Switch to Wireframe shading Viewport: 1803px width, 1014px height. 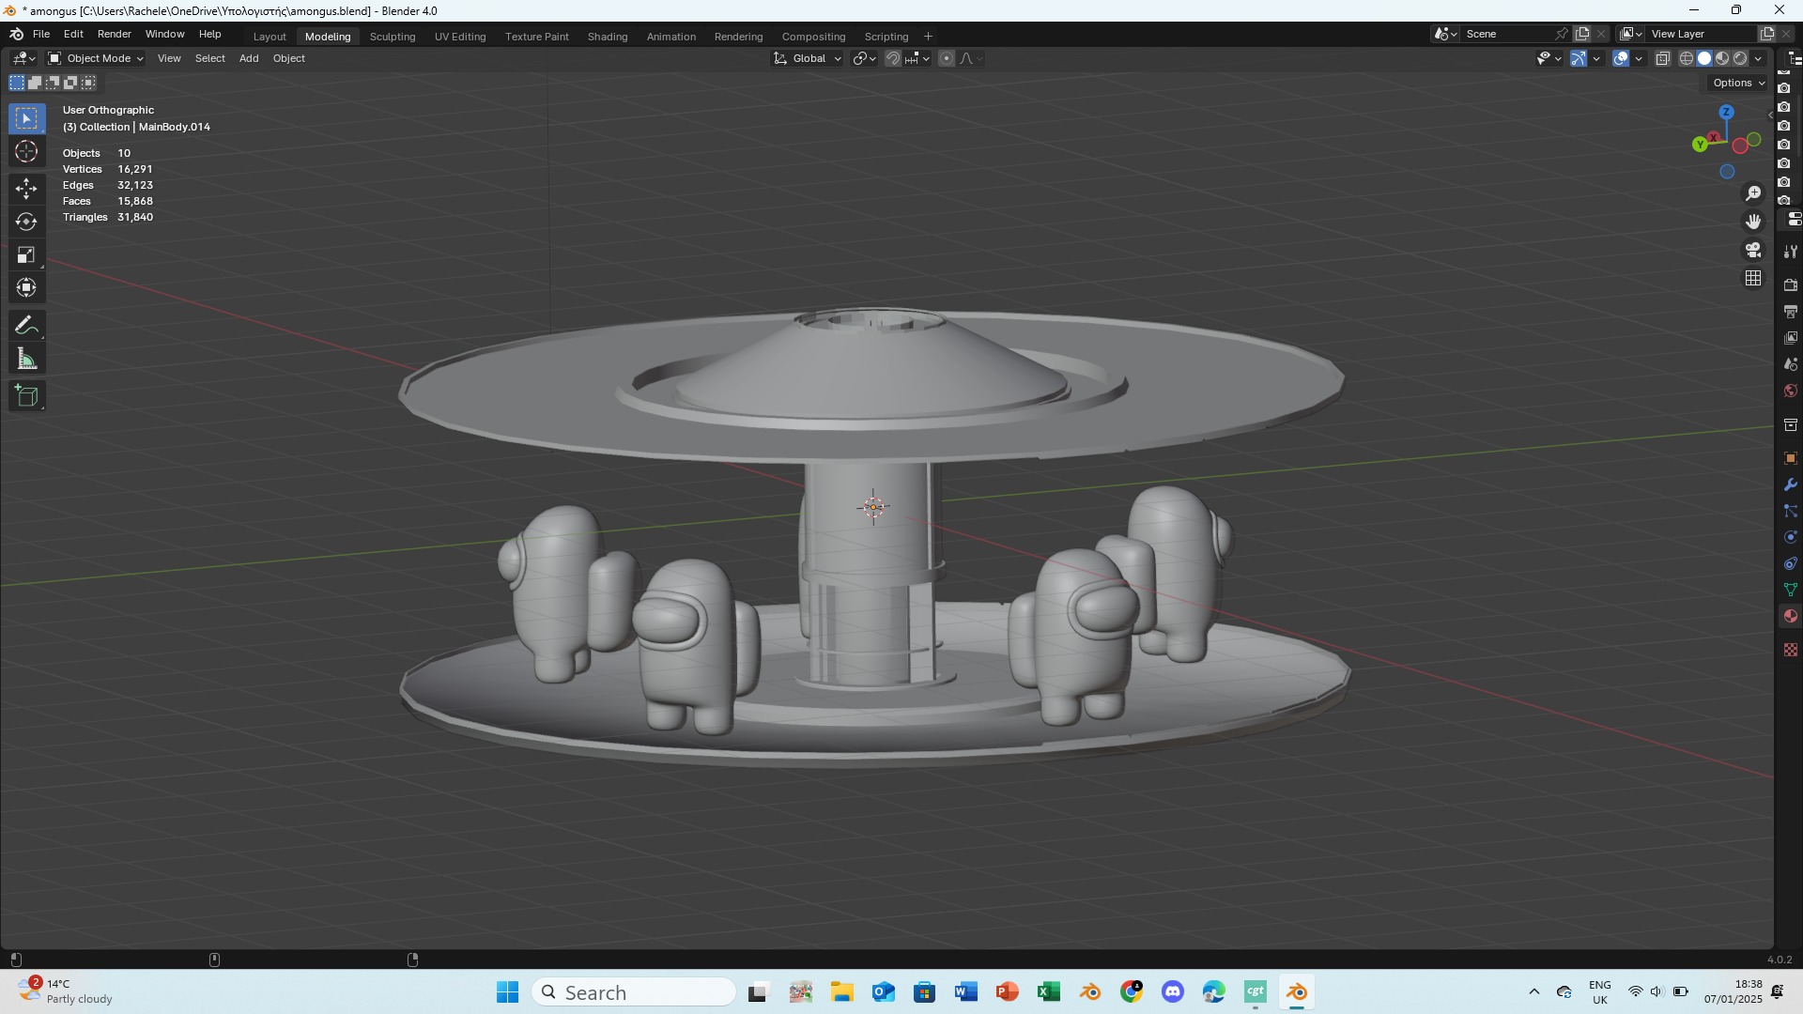coord(1687,58)
